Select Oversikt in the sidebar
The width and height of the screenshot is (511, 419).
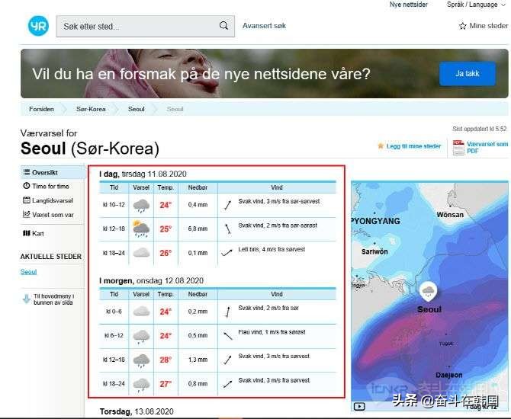53,172
